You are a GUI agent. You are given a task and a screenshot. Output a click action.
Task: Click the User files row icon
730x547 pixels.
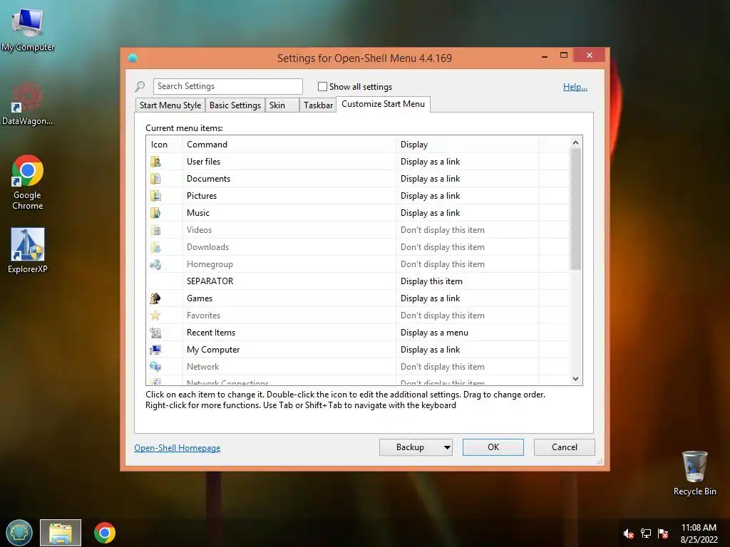(155, 162)
